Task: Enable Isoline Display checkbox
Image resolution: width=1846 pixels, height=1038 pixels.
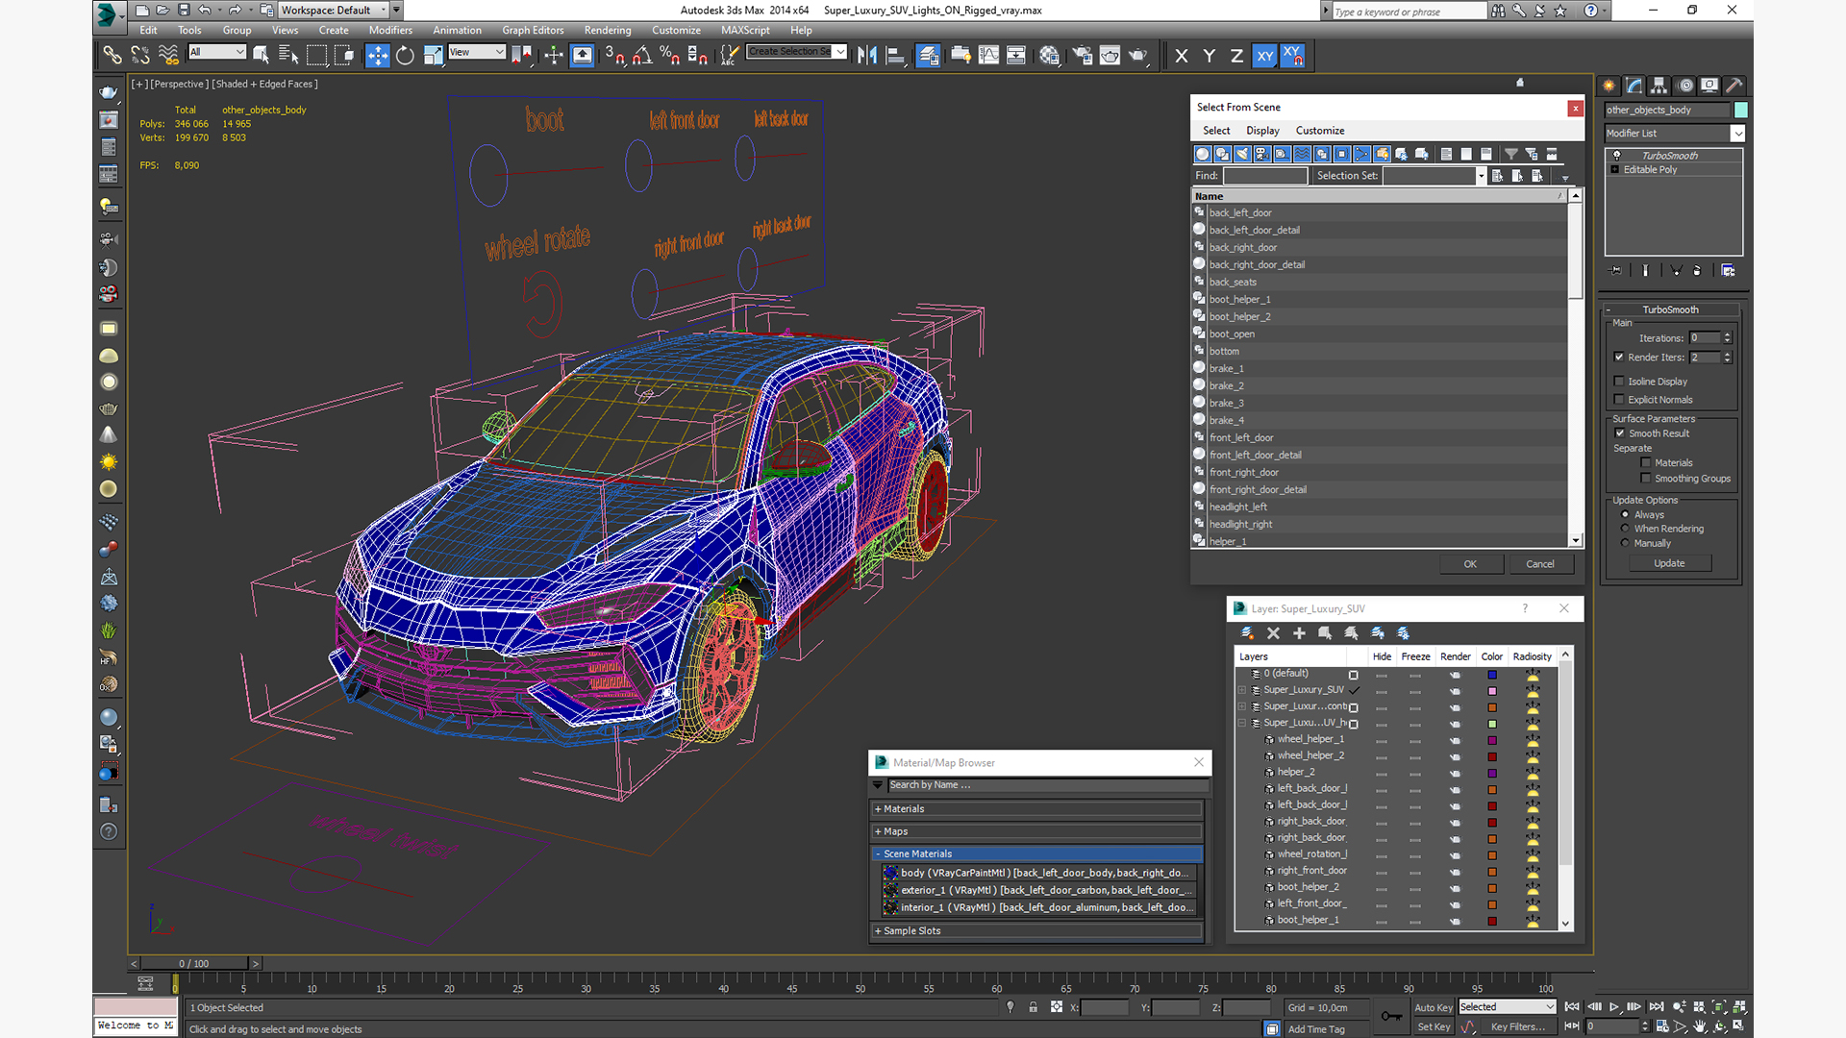Action: 1619,382
